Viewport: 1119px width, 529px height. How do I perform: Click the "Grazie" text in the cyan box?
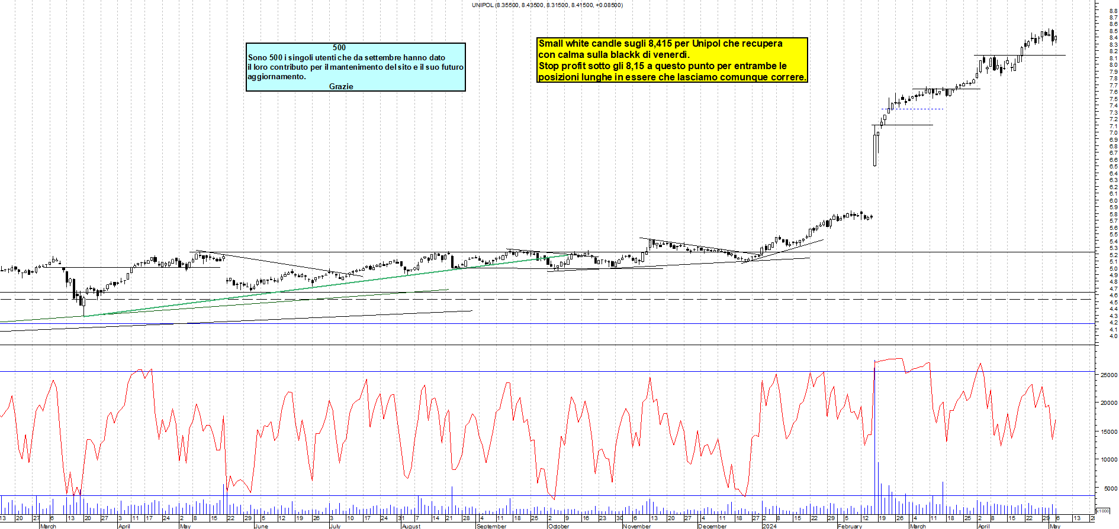(x=341, y=86)
